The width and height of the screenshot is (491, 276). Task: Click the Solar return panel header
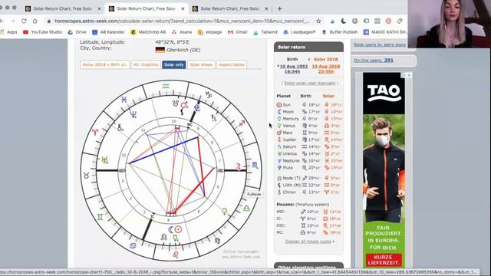[x=308, y=47]
